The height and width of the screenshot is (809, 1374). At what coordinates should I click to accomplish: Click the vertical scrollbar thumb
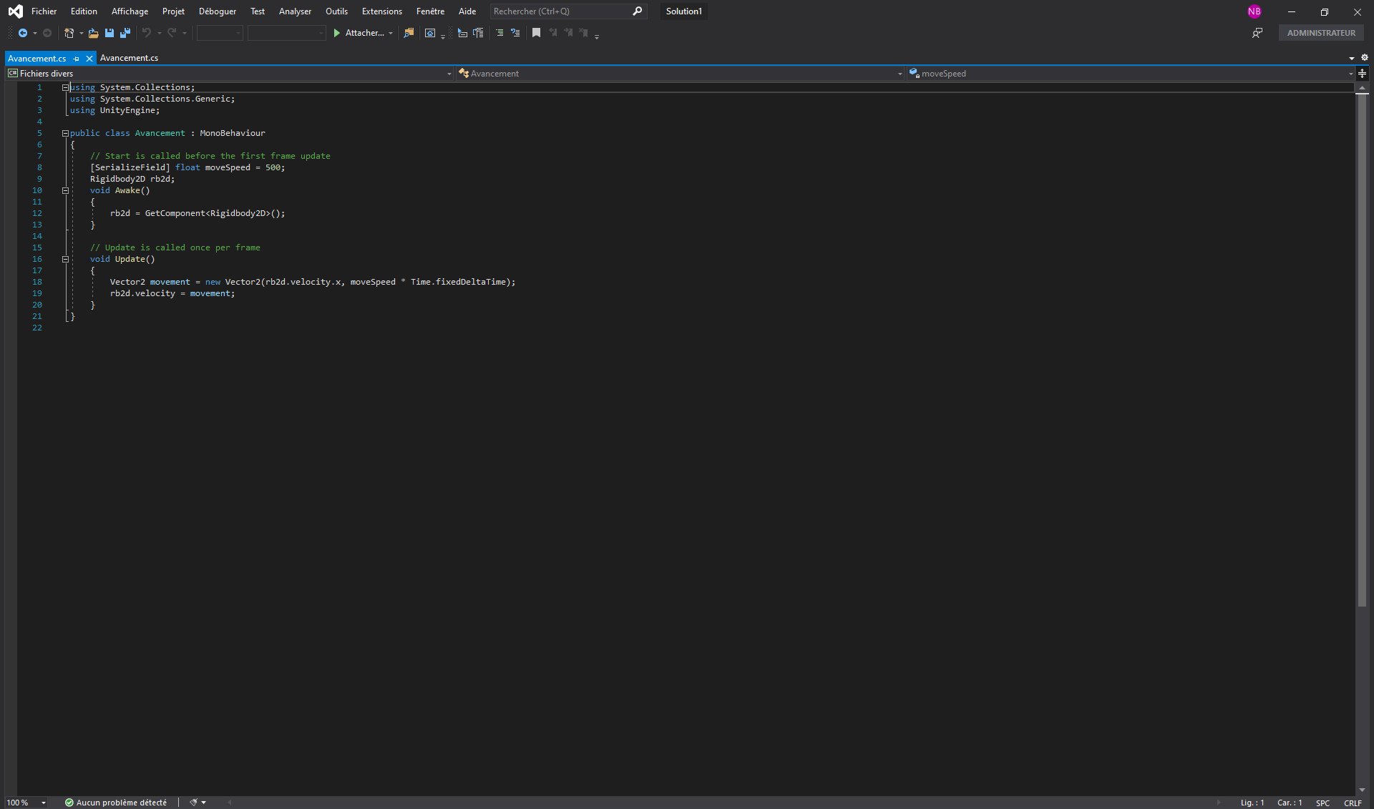1362,350
